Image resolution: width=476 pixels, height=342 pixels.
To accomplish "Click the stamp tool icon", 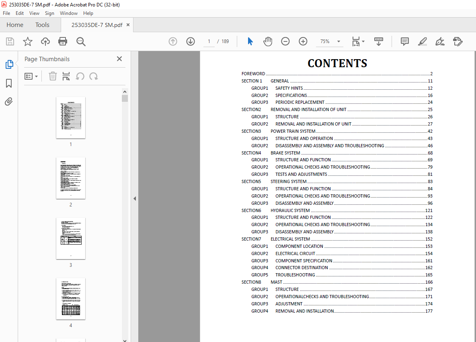I will point(458,41).
